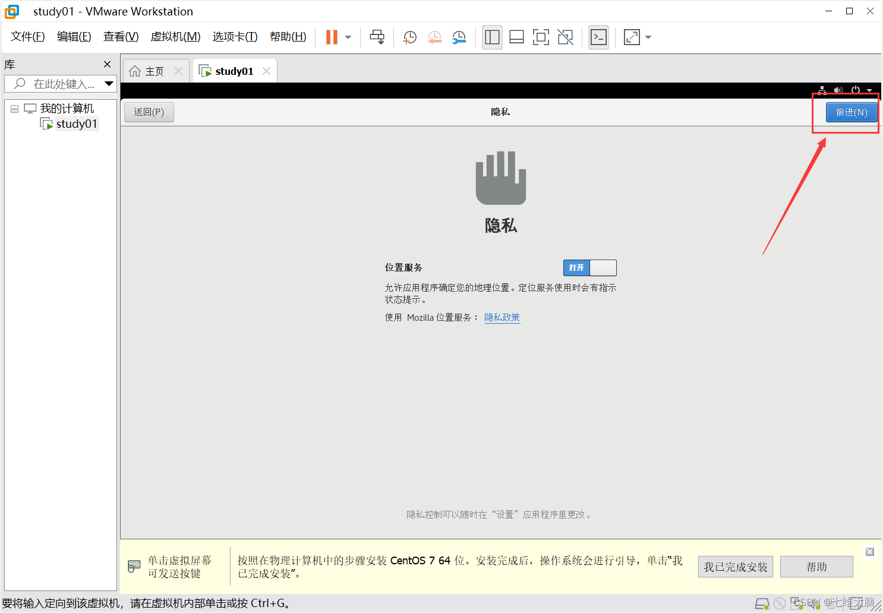Collapse the 我的计算机 tree node
Viewport: 883px width, 613px height.
point(14,109)
